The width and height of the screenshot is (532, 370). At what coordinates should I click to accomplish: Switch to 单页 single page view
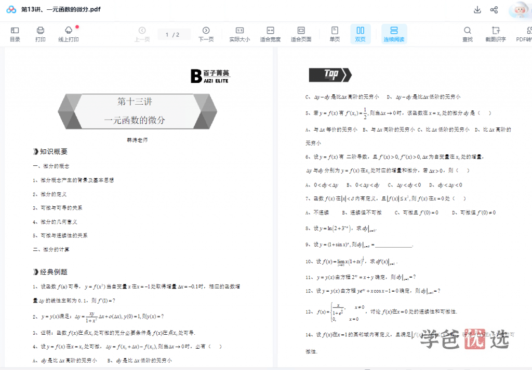(x=335, y=34)
